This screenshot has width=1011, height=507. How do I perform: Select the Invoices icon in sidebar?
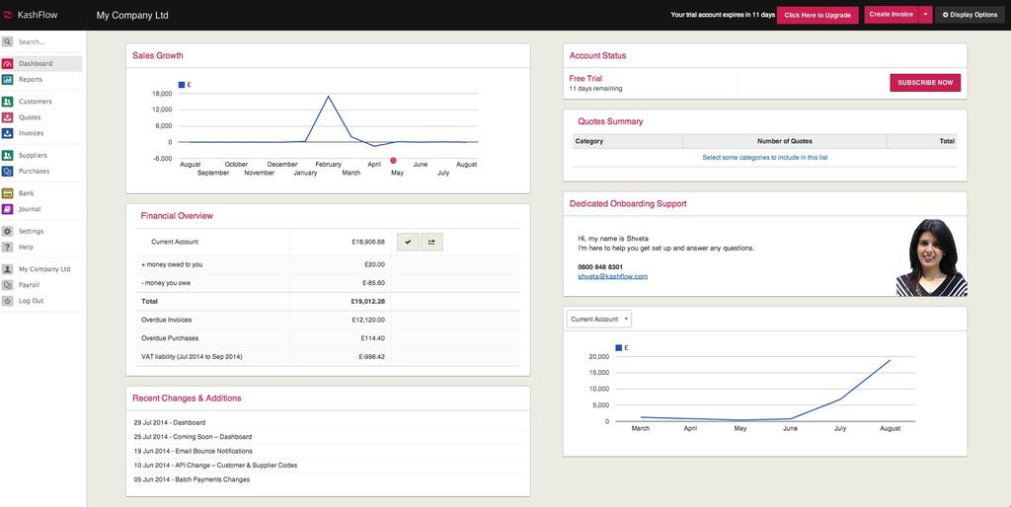click(x=8, y=133)
